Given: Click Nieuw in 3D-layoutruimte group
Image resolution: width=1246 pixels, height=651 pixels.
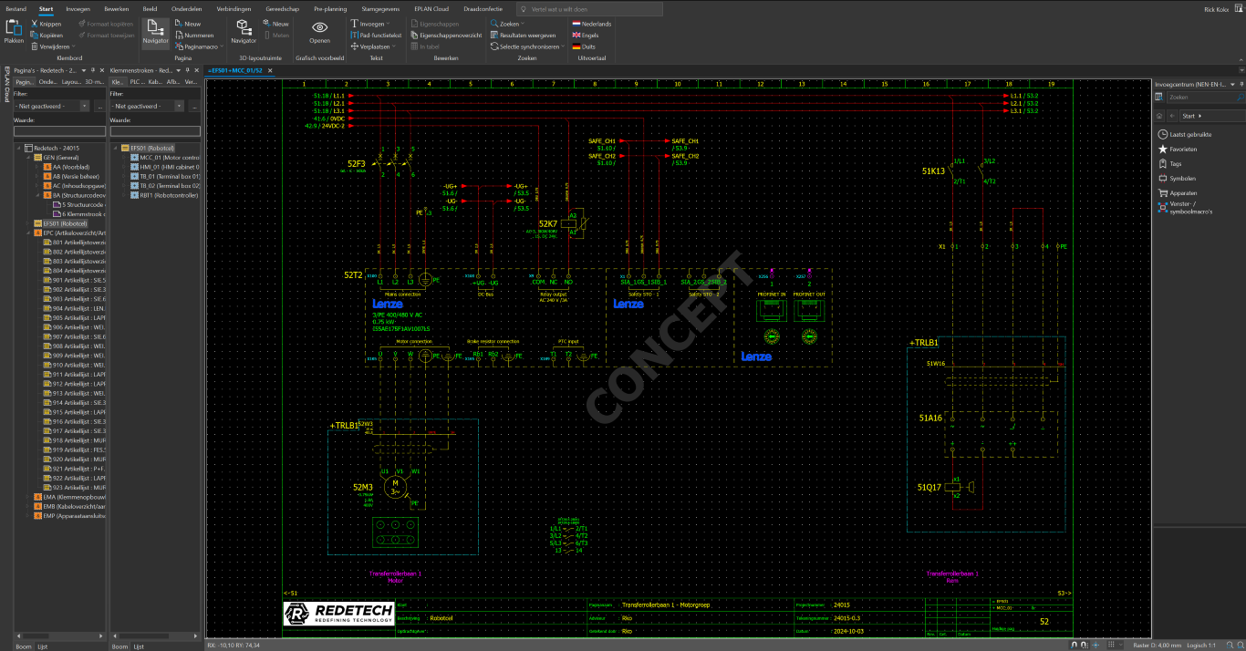Looking at the screenshot, I should coord(276,24).
